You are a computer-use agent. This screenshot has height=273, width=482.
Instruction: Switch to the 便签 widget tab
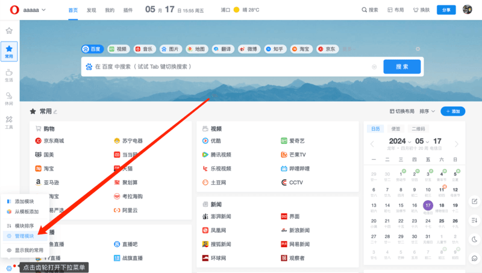pos(396,129)
